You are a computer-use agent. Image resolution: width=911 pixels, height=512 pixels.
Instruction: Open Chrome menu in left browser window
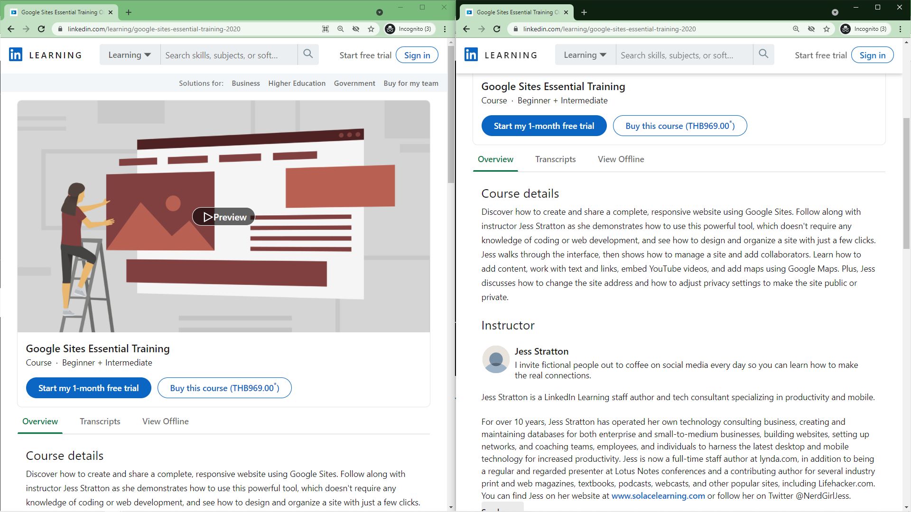(445, 29)
